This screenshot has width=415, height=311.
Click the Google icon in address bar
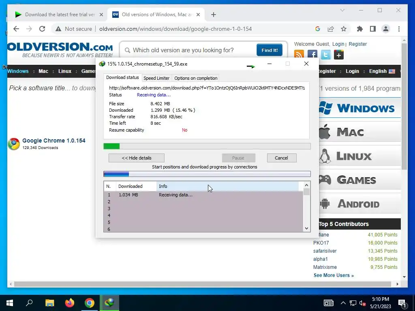318,29
